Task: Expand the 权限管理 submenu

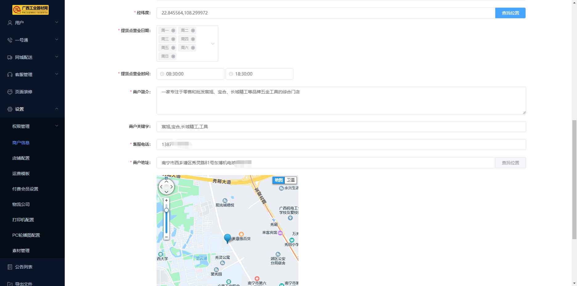Action: pos(32,126)
